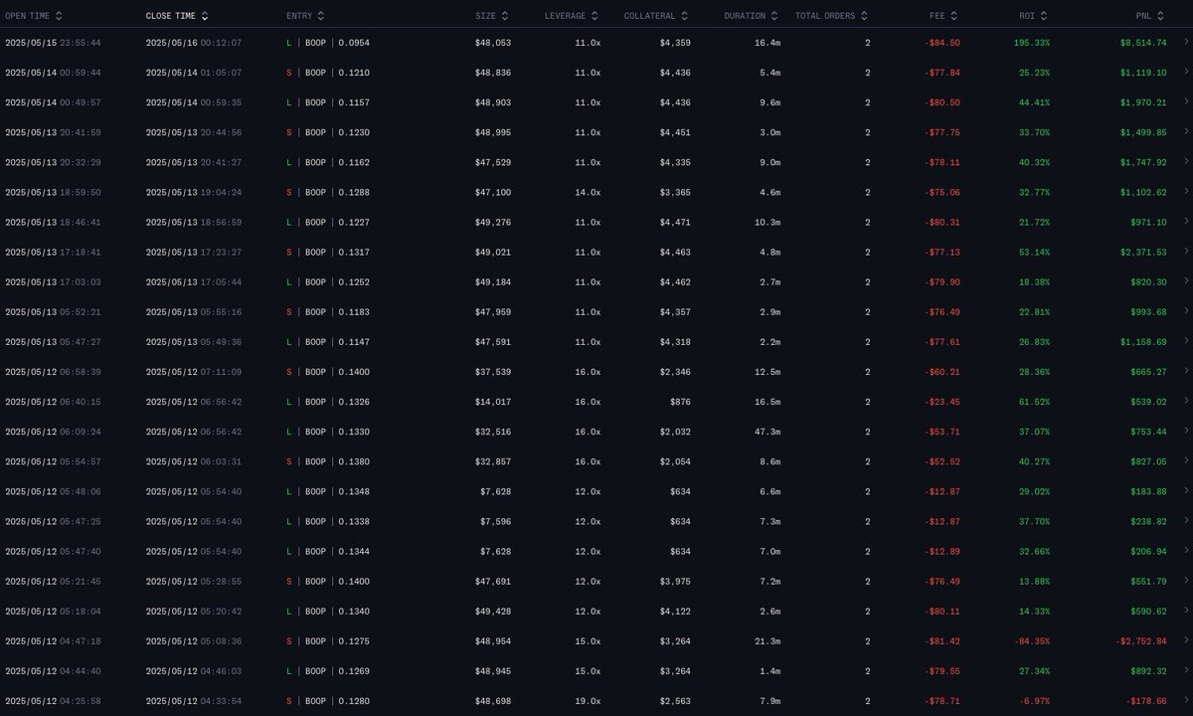Sort by Leverage column arrows
Screen dimensions: 1193x716
click(595, 16)
